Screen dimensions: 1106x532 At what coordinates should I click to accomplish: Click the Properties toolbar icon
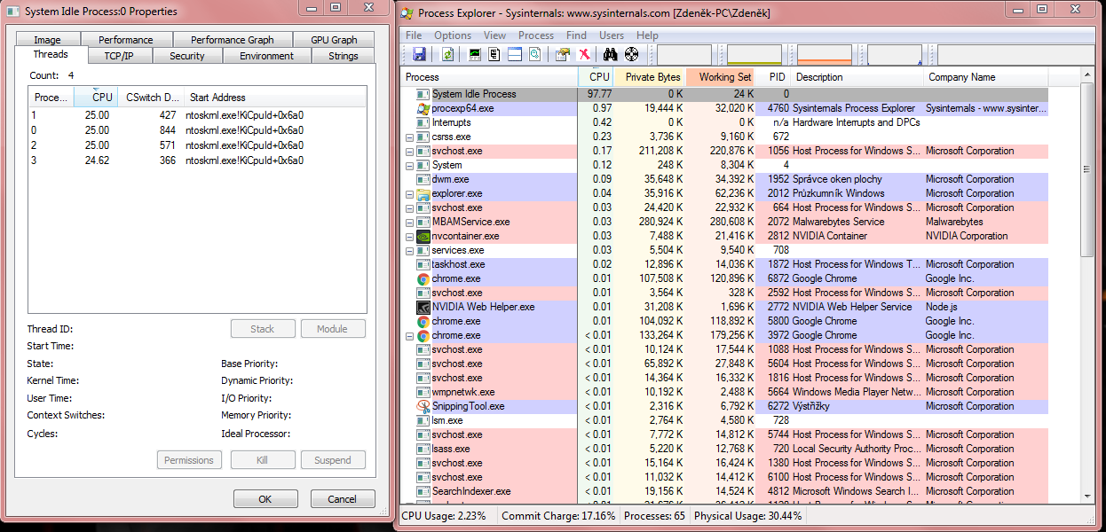click(562, 55)
